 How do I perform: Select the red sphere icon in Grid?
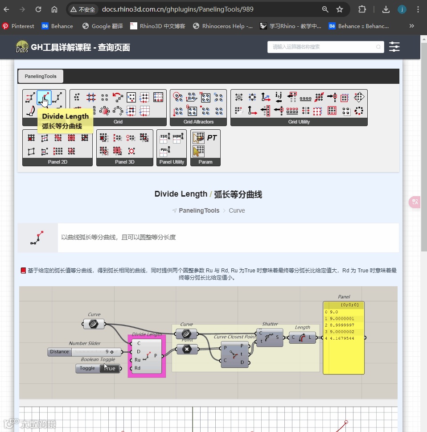point(104,111)
